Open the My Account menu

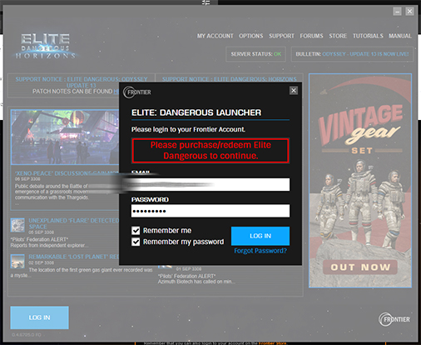coord(215,36)
